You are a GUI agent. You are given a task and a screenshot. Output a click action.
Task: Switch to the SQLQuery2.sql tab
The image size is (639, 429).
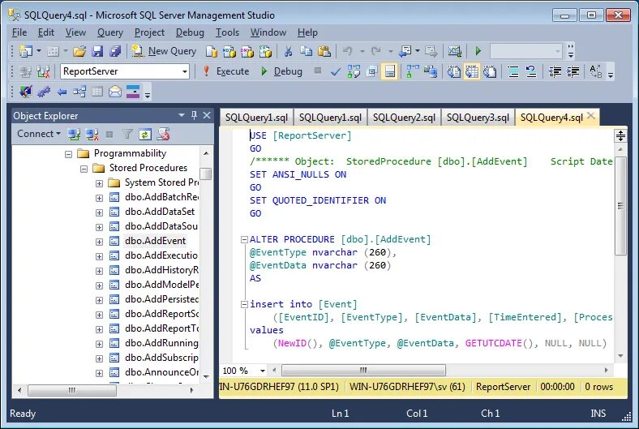tap(404, 118)
